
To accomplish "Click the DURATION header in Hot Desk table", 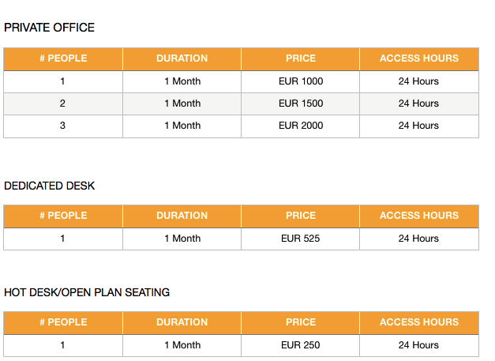I will (x=182, y=322).
